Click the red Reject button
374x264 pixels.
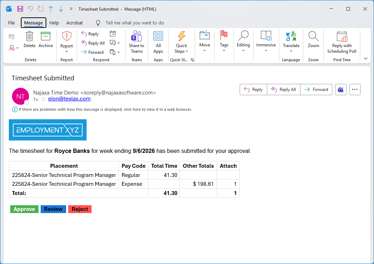click(x=80, y=209)
